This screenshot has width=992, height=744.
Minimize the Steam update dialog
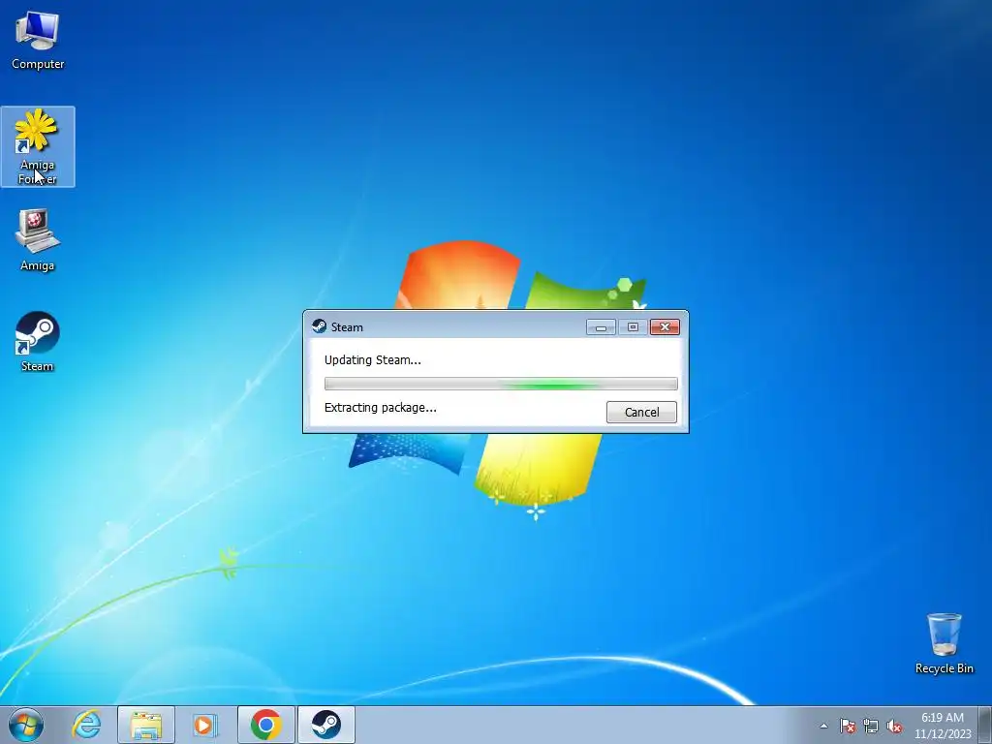(x=601, y=326)
